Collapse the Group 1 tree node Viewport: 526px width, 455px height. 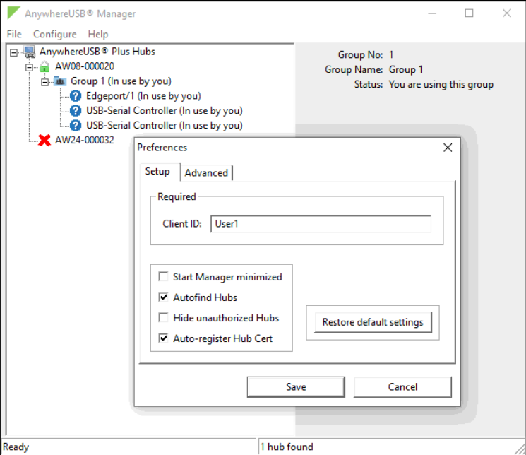[44, 82]
